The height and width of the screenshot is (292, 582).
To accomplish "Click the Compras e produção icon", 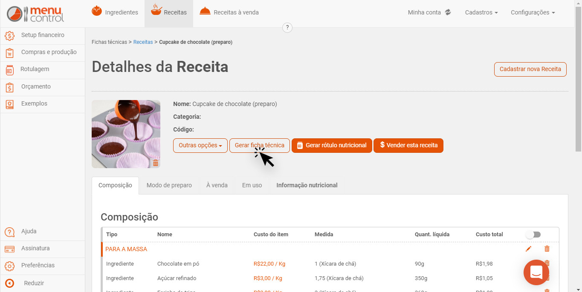I will [9, 52].
